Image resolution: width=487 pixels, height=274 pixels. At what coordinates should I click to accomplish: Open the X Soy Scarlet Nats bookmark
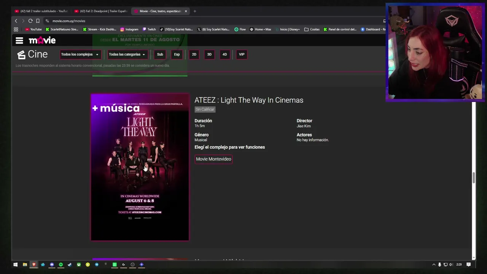pyautogui.click(x=213, y=29)
